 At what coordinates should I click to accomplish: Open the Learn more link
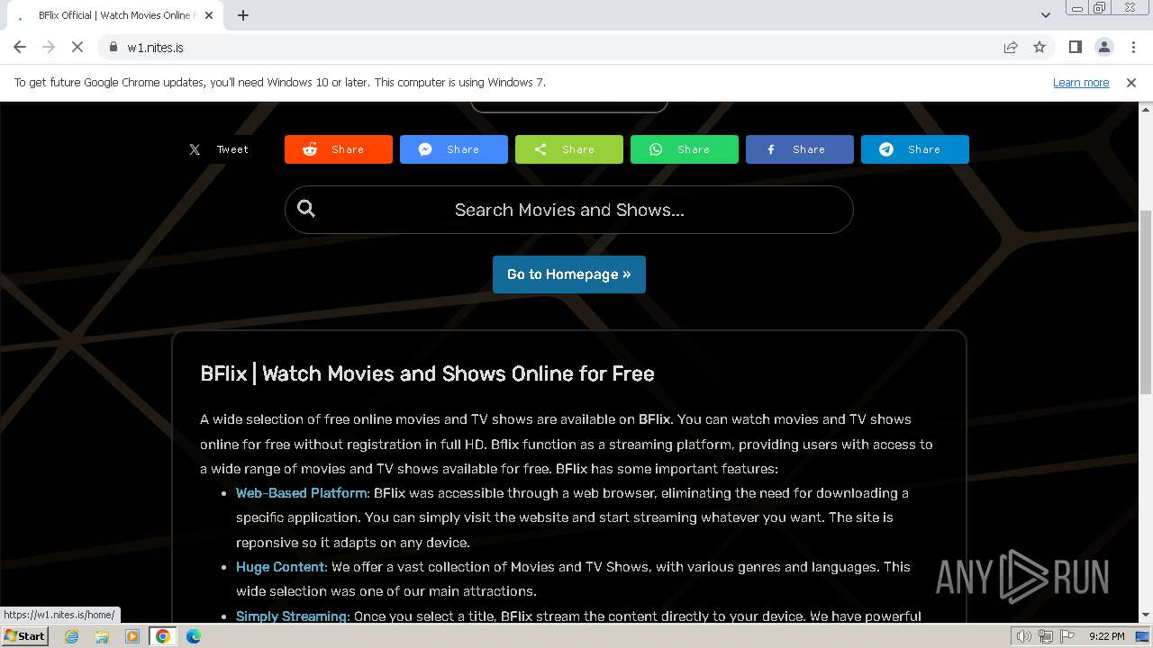[x=1081, y=82]
